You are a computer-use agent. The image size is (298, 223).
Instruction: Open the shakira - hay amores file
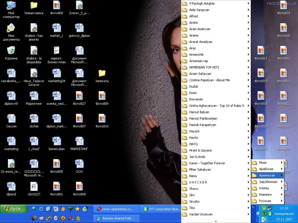34,29
